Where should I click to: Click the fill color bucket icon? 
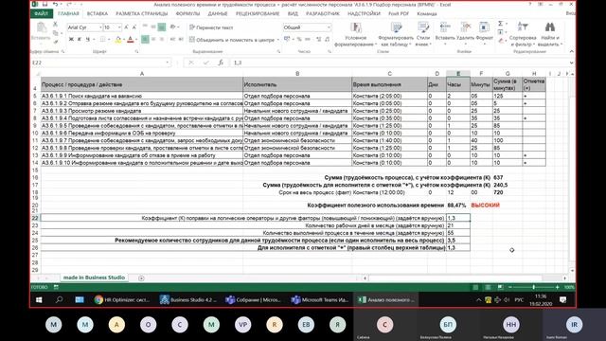point(118,40)
